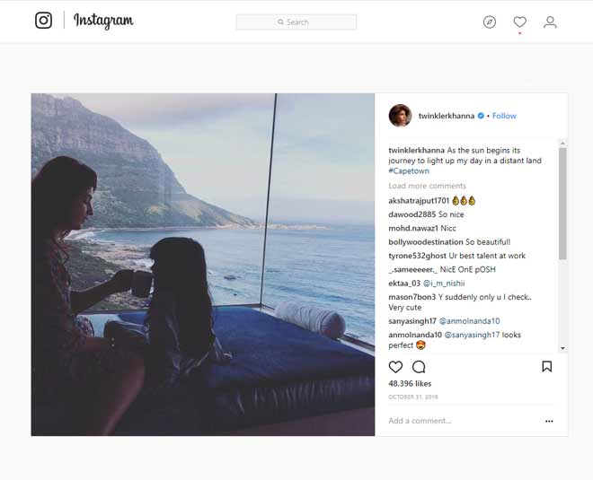The width and height of the screenshot is (593, 480).
Task: Click the Instagram wordmark text
Action: (103, 21)
